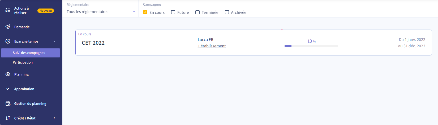Open the 1 établissement link
Viewport: 438px width, 125px height.
(x=212, y=46)
